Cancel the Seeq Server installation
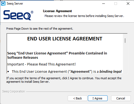The image size is (134, 104). (x=121, y=98)
